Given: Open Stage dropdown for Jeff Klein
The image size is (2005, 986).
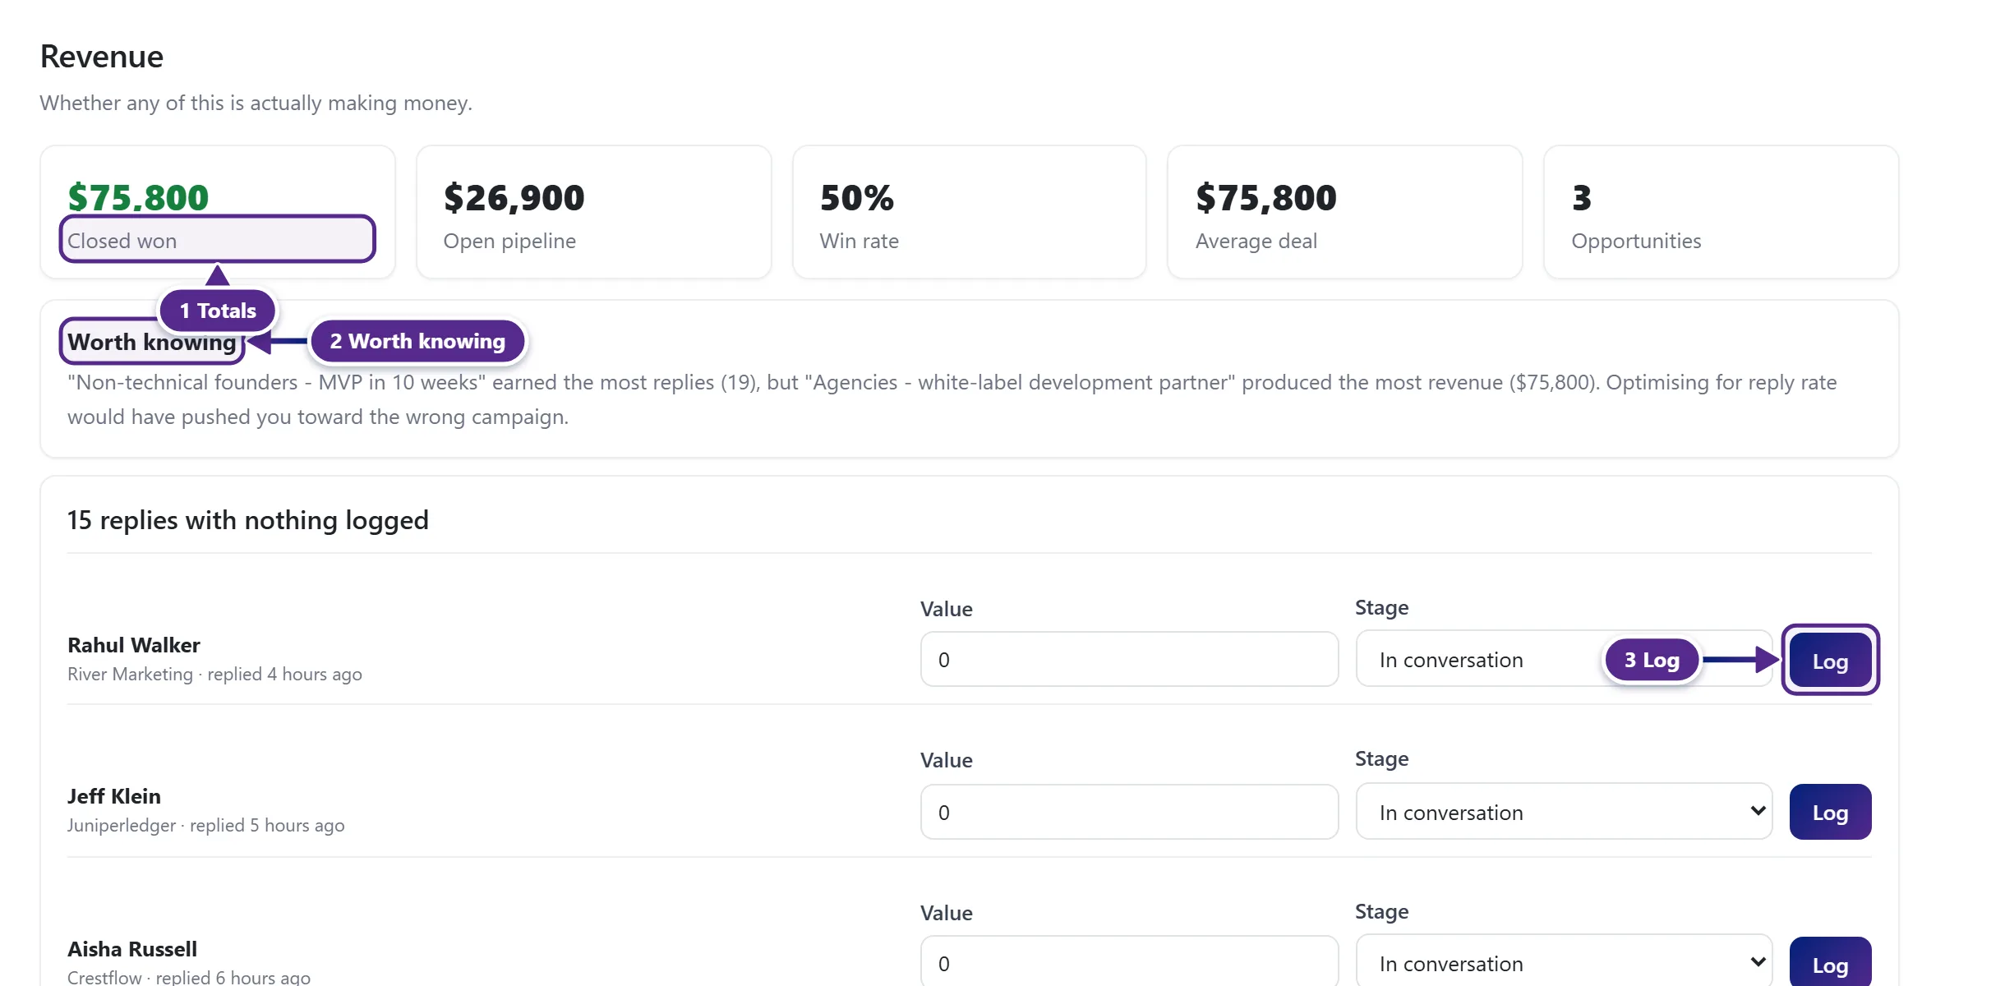Looking at the screenshot, I should [1564, 812].
